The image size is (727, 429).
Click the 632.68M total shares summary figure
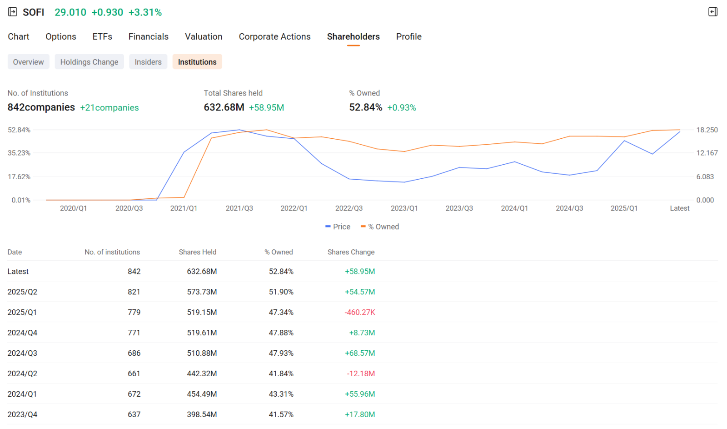click(x=224, y=107)
